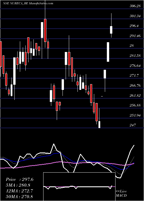Screen dimensions: 144x201
Task: Click the tall red candle at 301 peak
Action: pos(45,30)
